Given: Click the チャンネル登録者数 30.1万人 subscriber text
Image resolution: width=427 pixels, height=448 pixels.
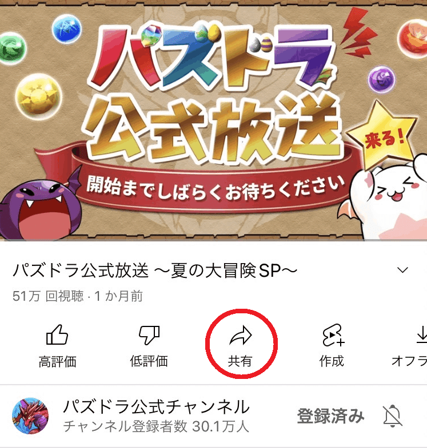Looking at the screenshot, I should [156, 426].
